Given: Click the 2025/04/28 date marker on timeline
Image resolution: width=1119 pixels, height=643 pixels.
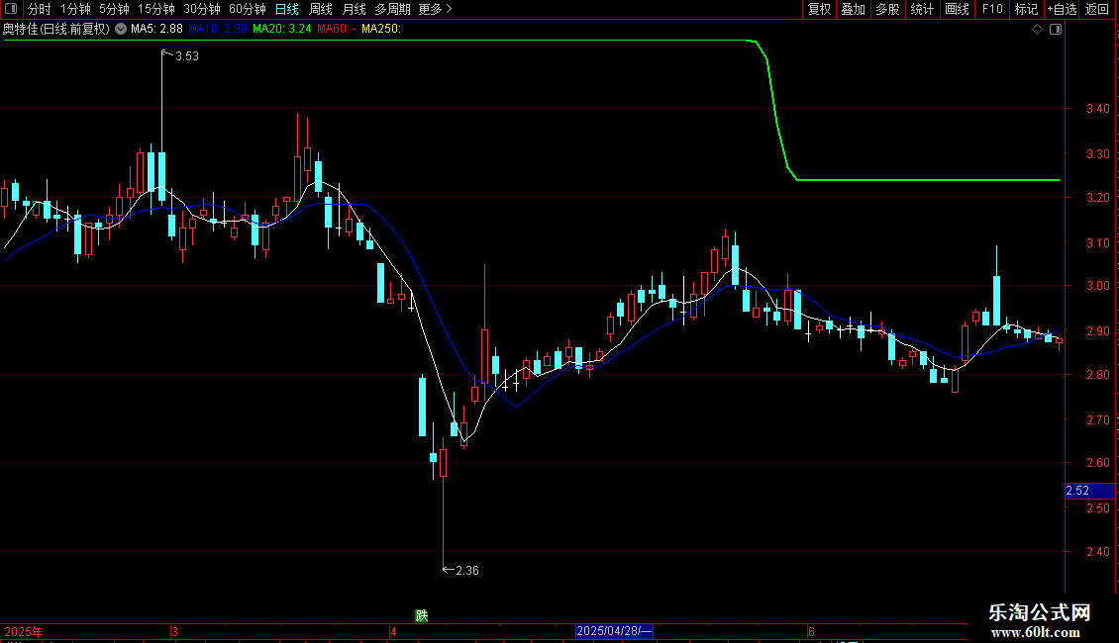Looking at the screenshot, I should click(614, 631).
